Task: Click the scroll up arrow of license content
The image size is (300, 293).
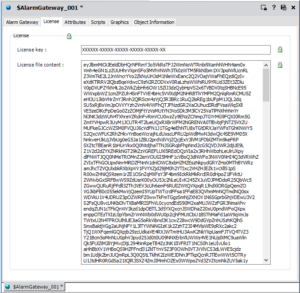Action: tap(266, 64)
